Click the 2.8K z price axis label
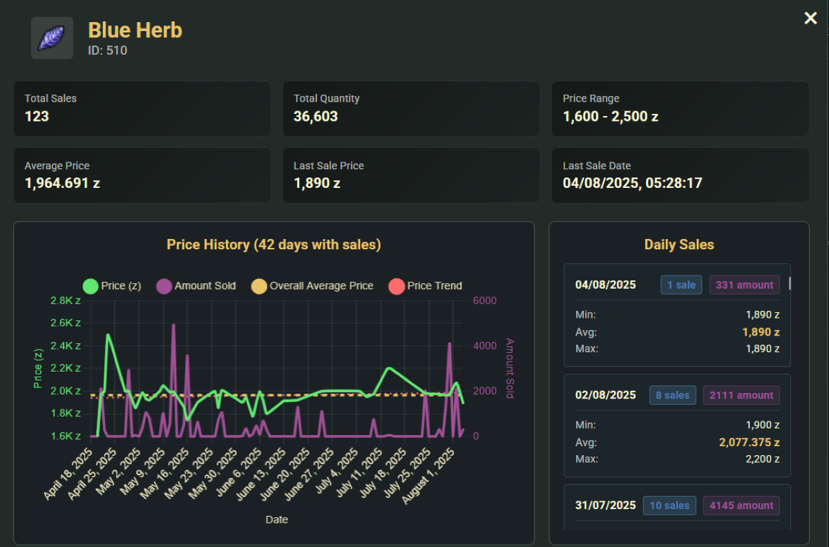This screenshot has height=547, width=829. pyautogui.click(x=66, y=300)
